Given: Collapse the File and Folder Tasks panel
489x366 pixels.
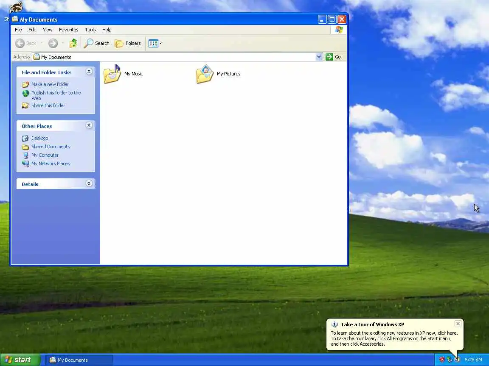Looking at the screenshot, I should (x=89, y=72).
